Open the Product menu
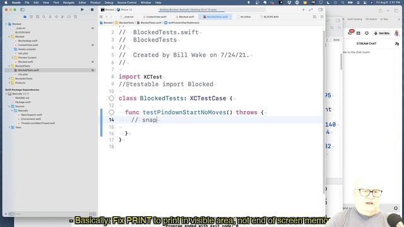This screenshot has width=404, height=227. point(95,3)
